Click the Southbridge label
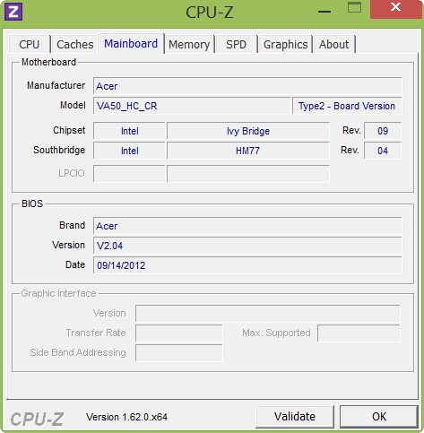The height and width of the screenshot is (433, 424). [59, 150]
